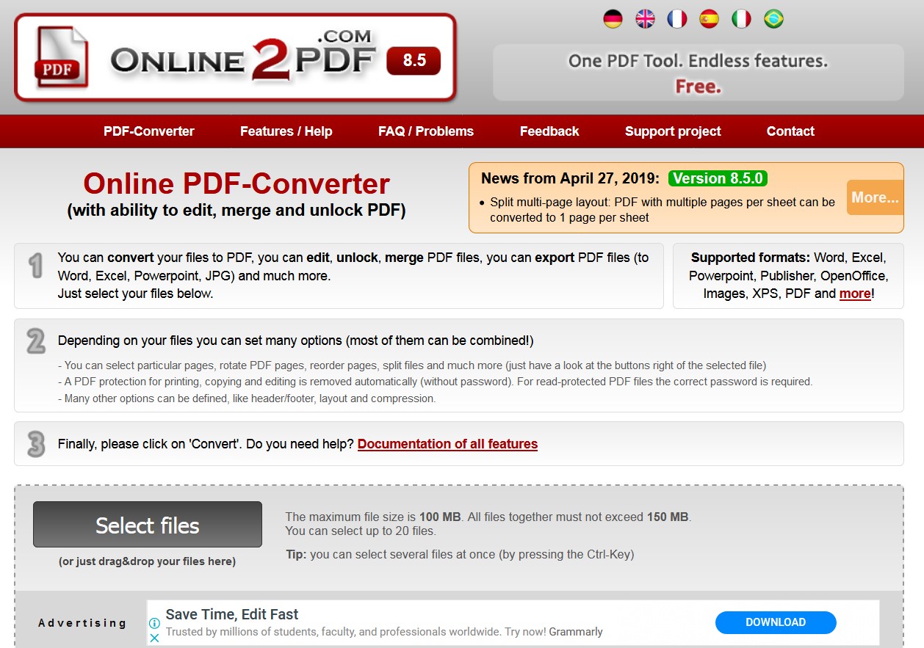Click the Select files button
Image resolution: width=924 pixels, height=648 pixels.
(x=148, y=525)
